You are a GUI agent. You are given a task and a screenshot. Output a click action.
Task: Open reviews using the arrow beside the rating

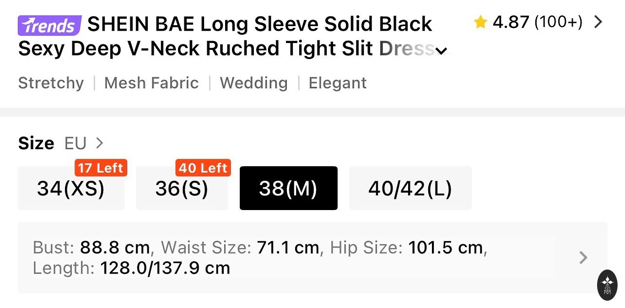tap(598, 22)
